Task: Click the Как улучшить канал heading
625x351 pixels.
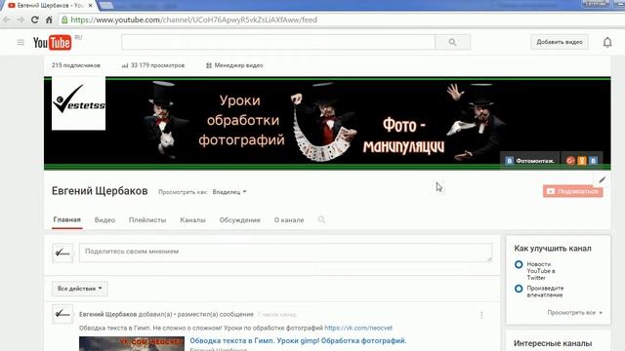Action: 553,249
